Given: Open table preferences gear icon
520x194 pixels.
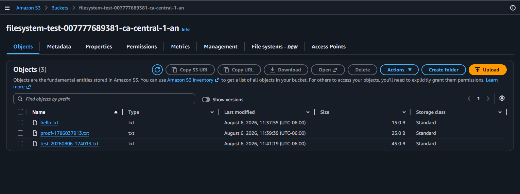Looking at the screenshot, I should (x=502, y=99).
